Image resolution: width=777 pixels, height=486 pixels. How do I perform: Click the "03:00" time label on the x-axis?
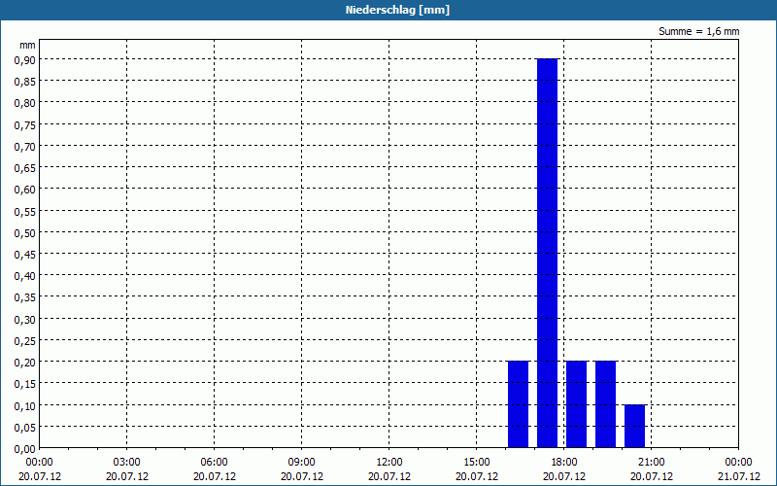coord(127,463)
